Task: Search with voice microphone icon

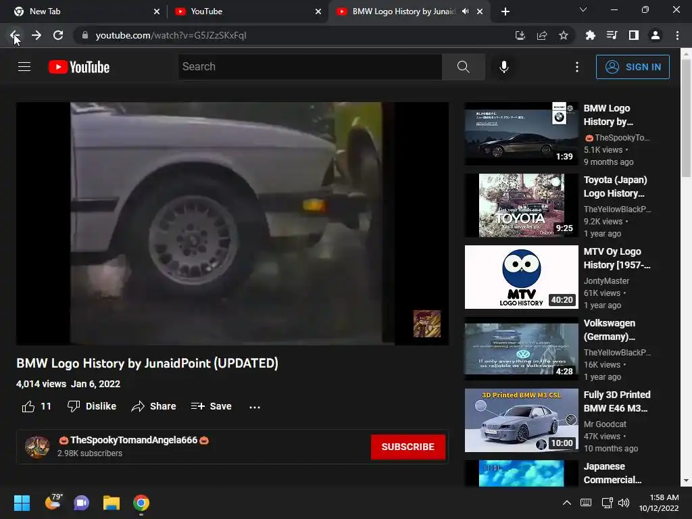Action: click(x=504, y=67)
